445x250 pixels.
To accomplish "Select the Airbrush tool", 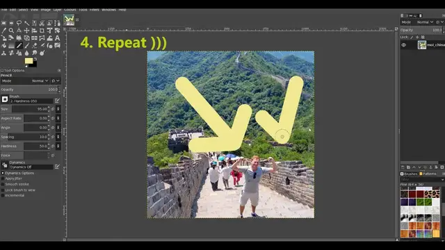I will pos(42,45).
